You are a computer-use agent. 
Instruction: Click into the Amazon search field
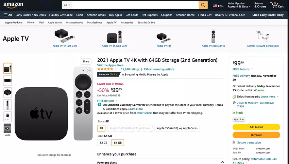pos(135,5)
